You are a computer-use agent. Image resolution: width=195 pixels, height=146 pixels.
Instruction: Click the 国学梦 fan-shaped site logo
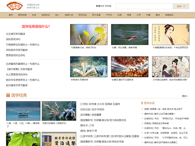(15, 6)
